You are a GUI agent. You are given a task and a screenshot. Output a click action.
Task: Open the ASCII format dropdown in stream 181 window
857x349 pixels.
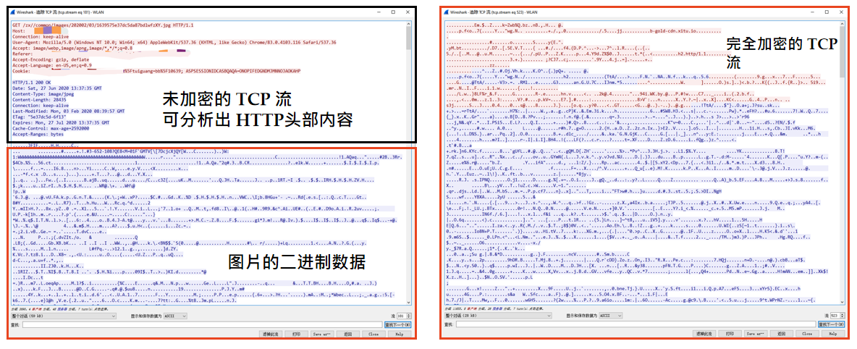click(x=175, y=316)
